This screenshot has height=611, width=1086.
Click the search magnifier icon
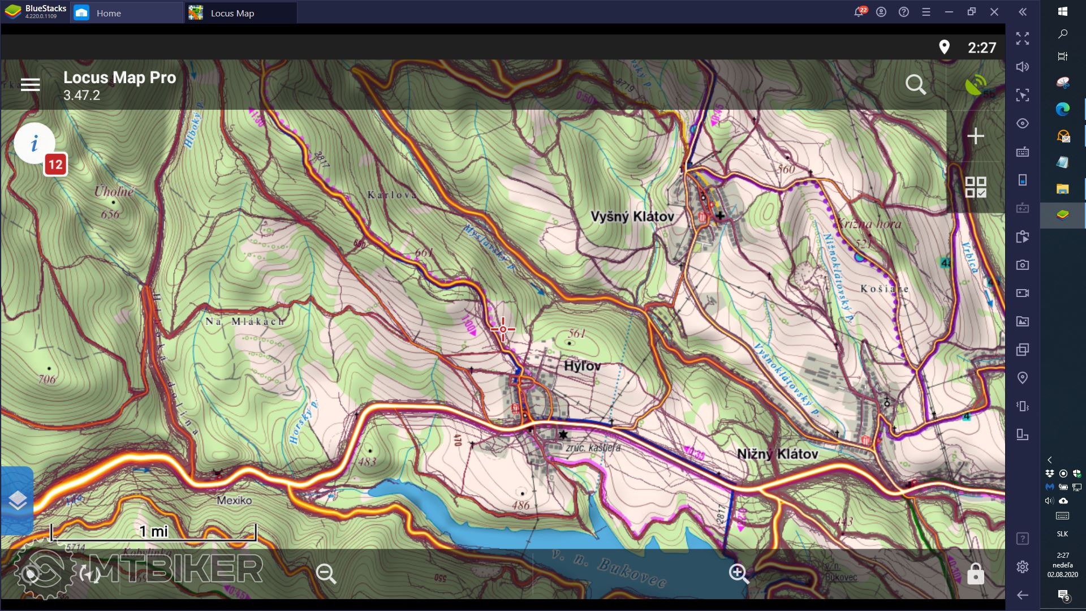point(915,85)
